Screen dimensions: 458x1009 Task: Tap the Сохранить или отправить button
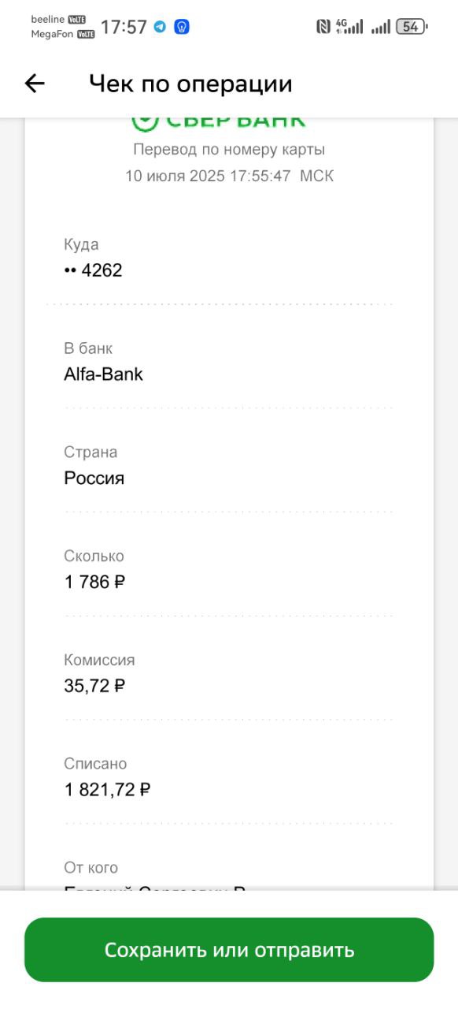[x=229, y=949]
